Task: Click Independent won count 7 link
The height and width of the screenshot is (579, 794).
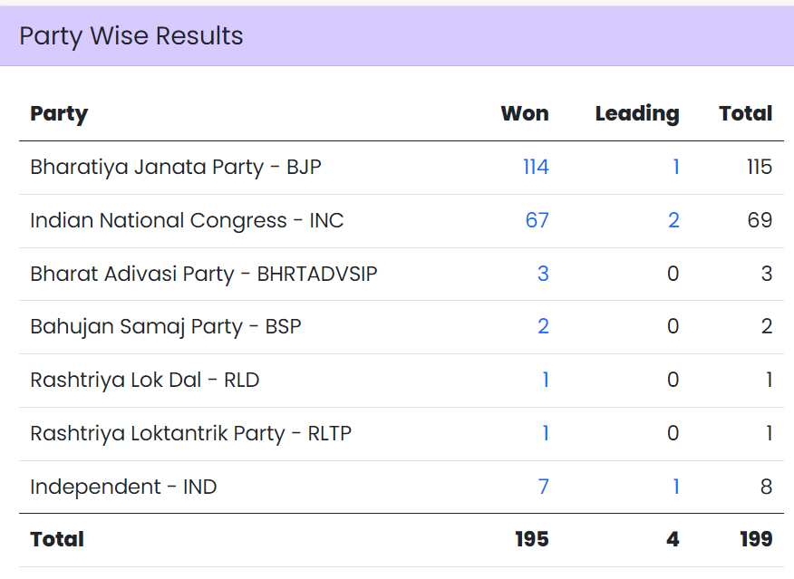Action: pos(543,487)
